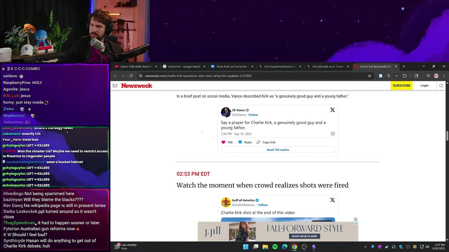
Task: Click the '02:53 PM EDT' update timestamp
Action: tap(193, 174)
